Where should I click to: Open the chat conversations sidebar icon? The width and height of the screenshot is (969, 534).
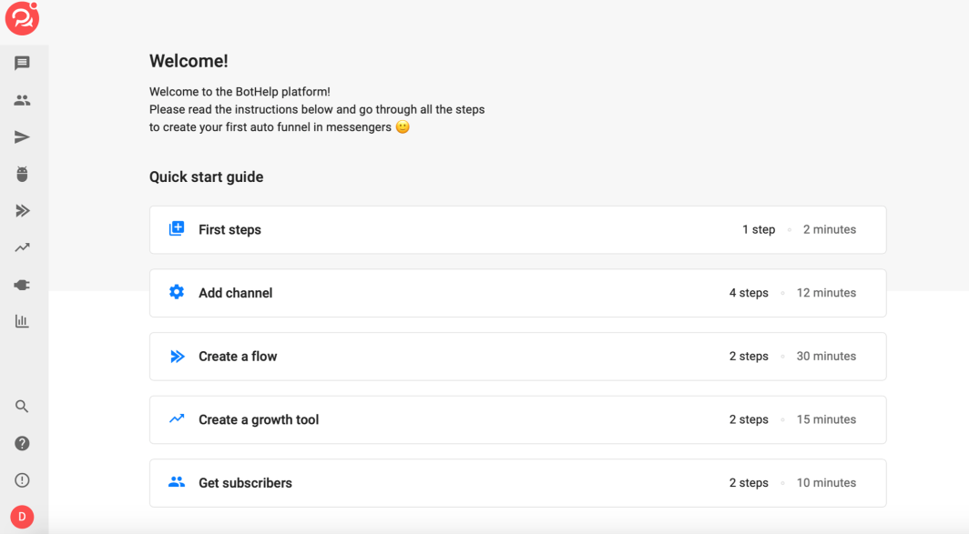pyautogui.click(x=22, y=63)
